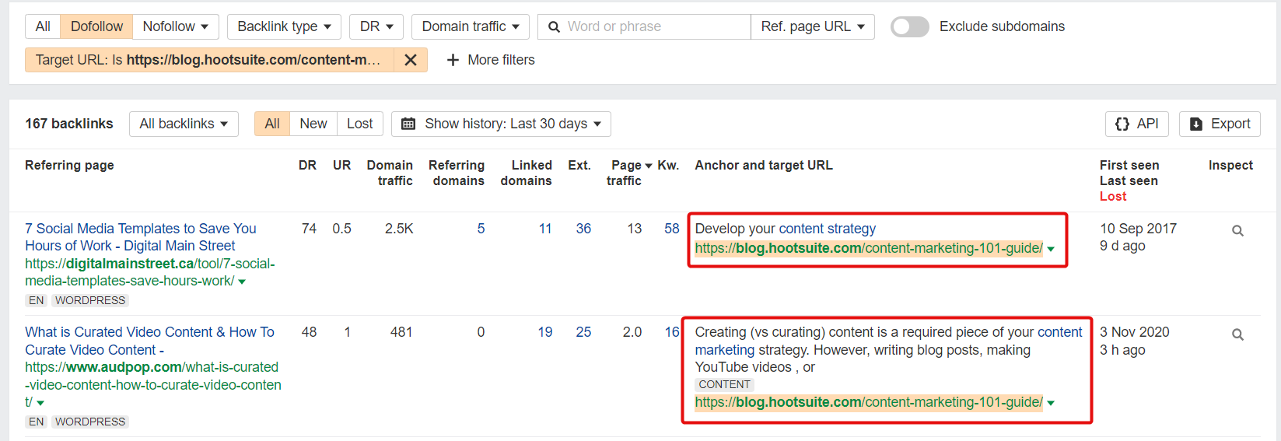Click WORDPRESS tag in second row
The height and width of the screenshot is (441, 1281).
coord(90,422)
